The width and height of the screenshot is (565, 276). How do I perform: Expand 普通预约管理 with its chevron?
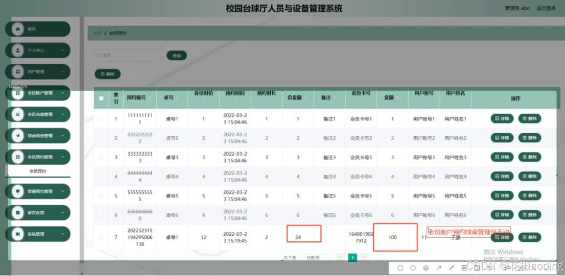tap(63, 191)
